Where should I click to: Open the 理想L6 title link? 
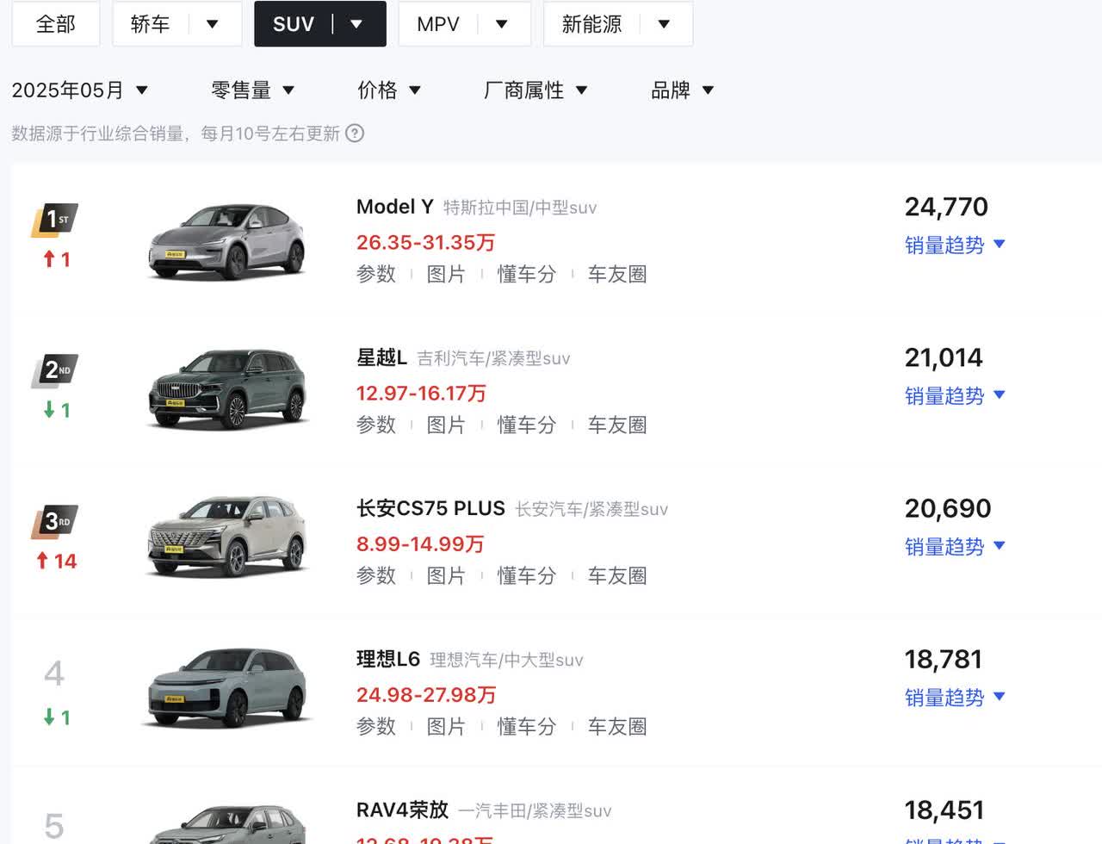pyautogui.click(x=388, y=659)
